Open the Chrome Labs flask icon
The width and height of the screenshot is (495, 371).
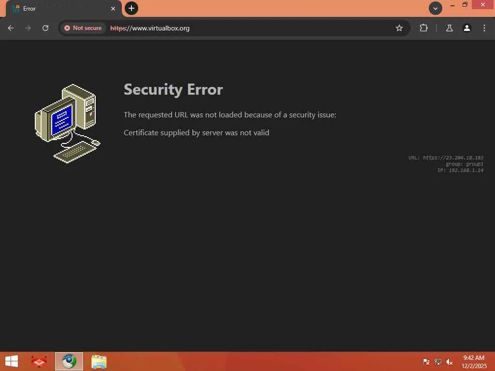pos(450,28)
